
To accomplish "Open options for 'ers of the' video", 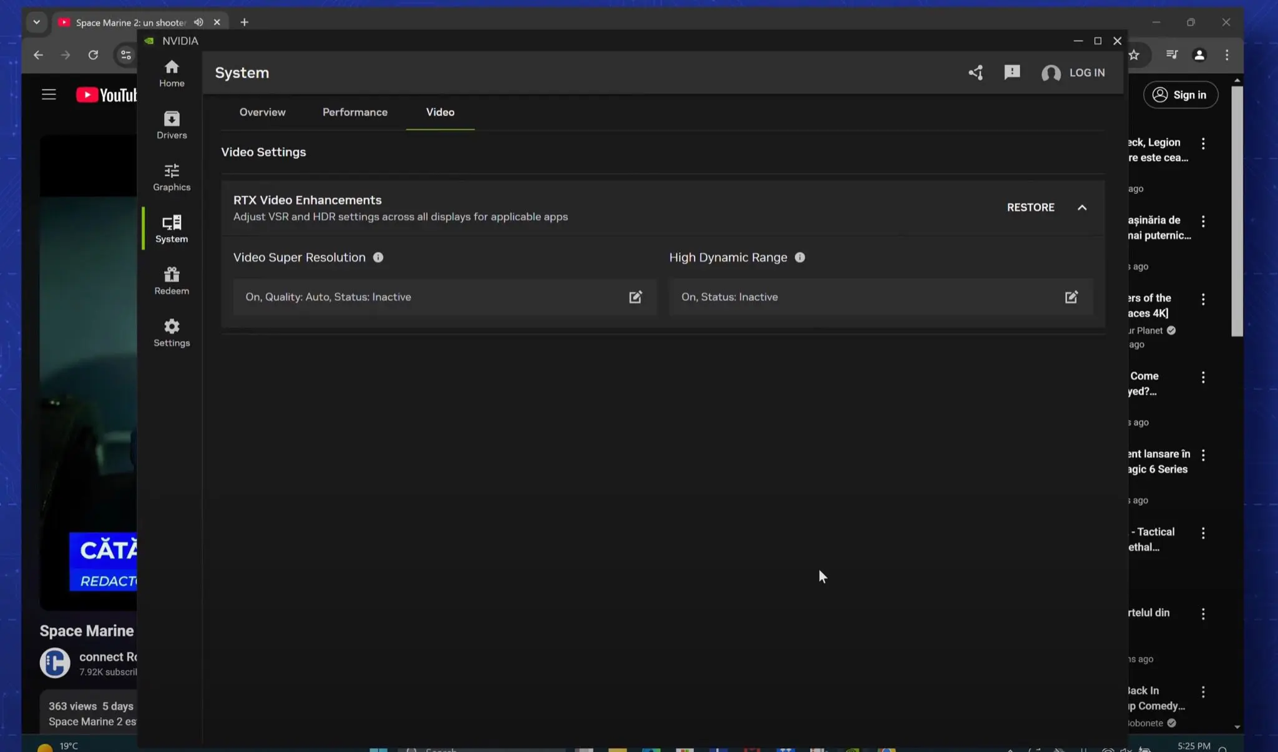I will [1203, 299].
